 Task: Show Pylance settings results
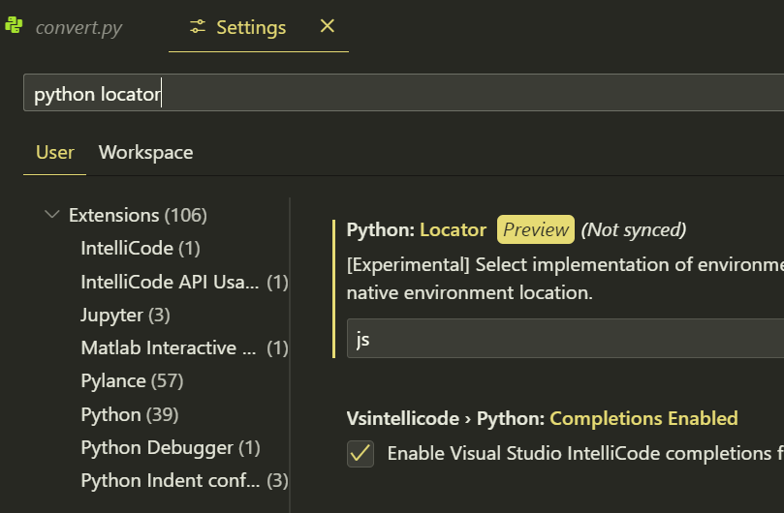(x=132, y=380)
